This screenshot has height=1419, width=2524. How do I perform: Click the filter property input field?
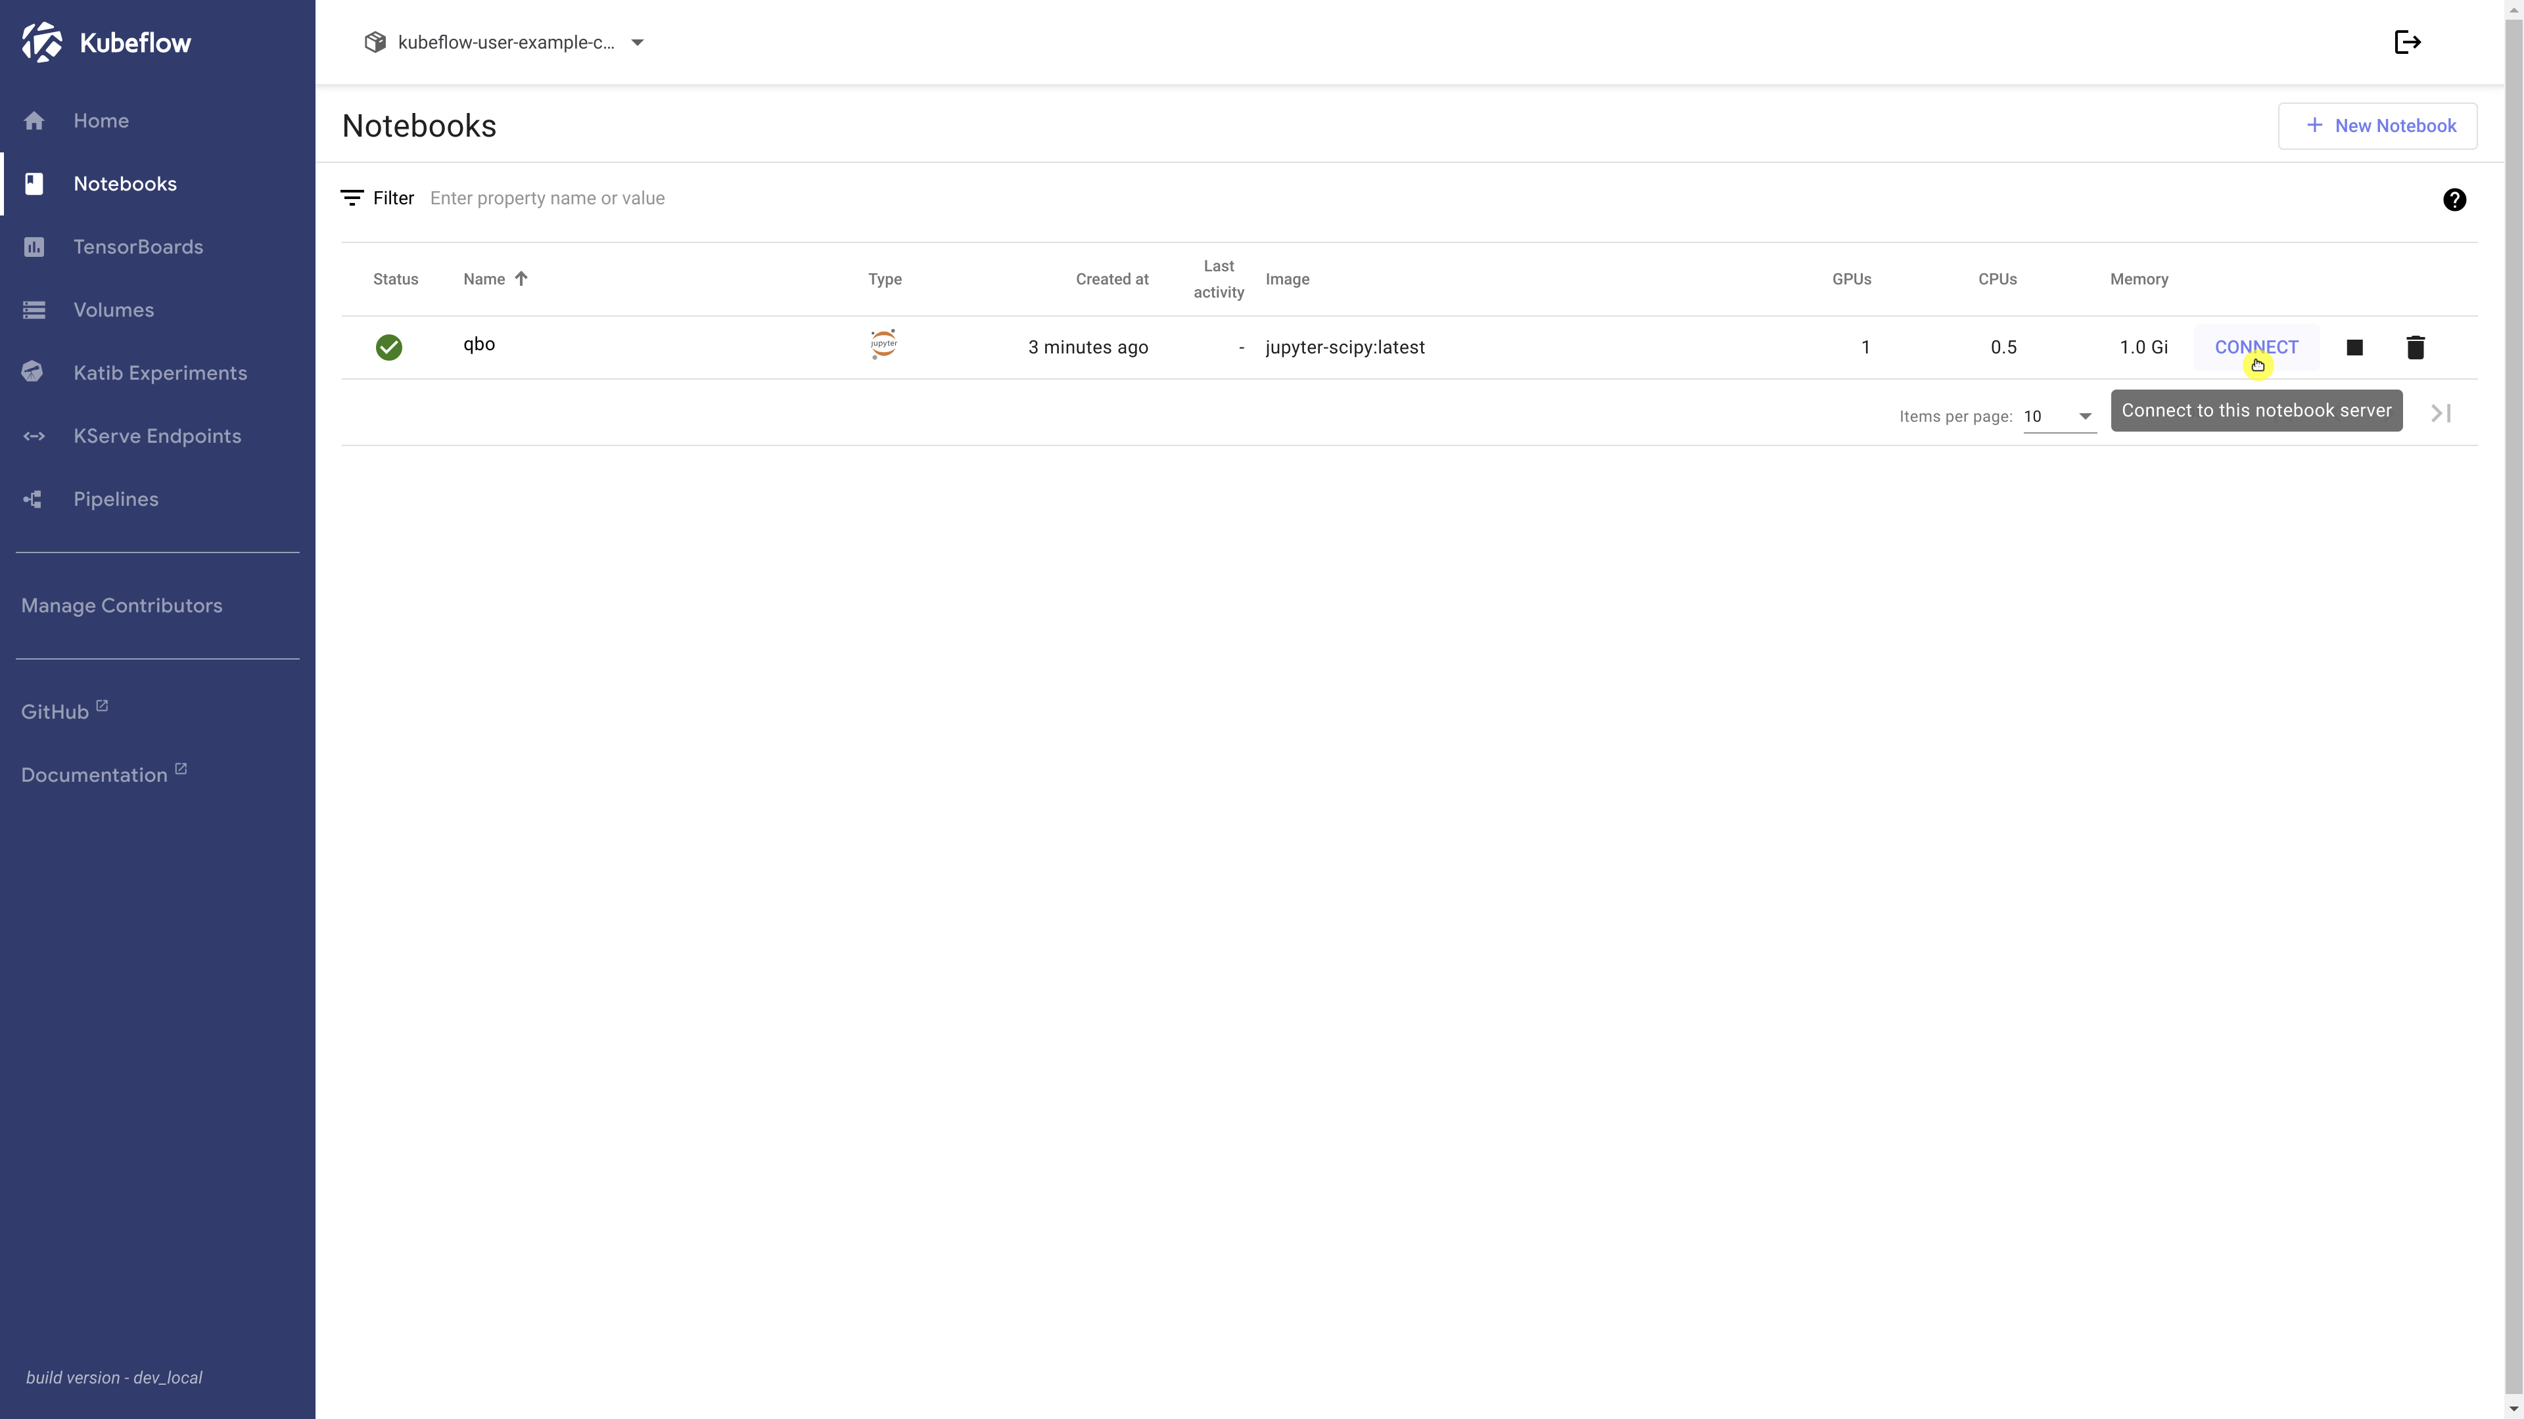[x=882, y=199]
